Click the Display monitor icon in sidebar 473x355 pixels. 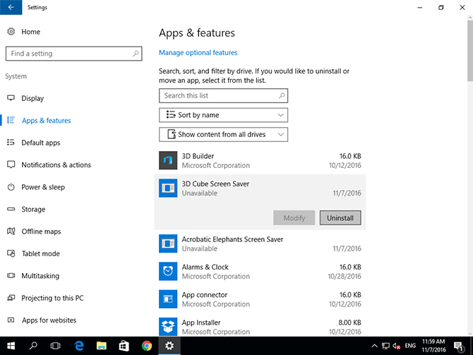[x=11, y=98]
